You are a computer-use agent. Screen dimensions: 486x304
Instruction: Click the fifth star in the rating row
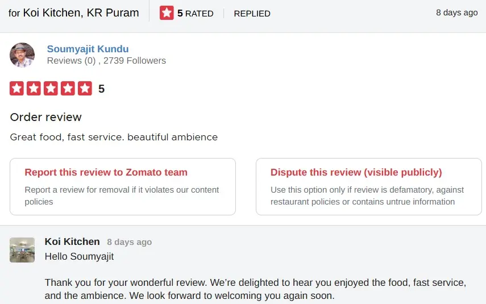click(85, 88)
